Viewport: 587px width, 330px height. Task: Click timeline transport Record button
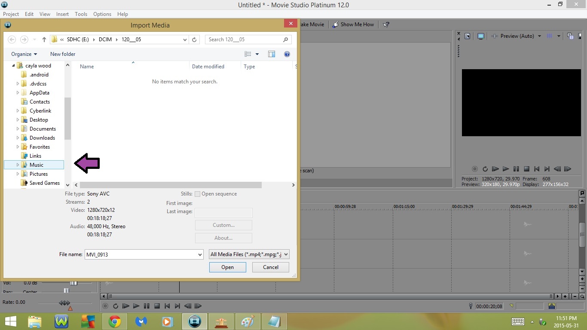[x=105, y=306]
